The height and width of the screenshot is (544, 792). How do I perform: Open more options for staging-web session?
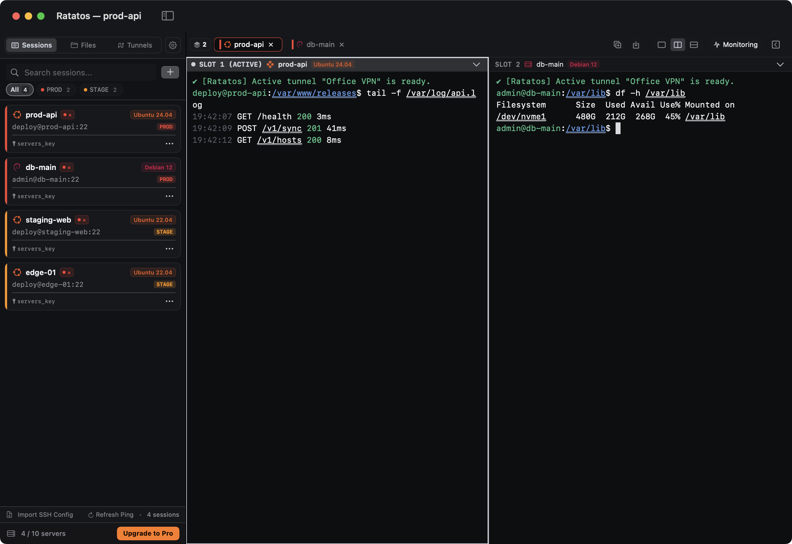[x=169, y=249]
